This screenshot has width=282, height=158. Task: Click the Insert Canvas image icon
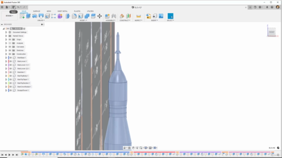(161, 16)
